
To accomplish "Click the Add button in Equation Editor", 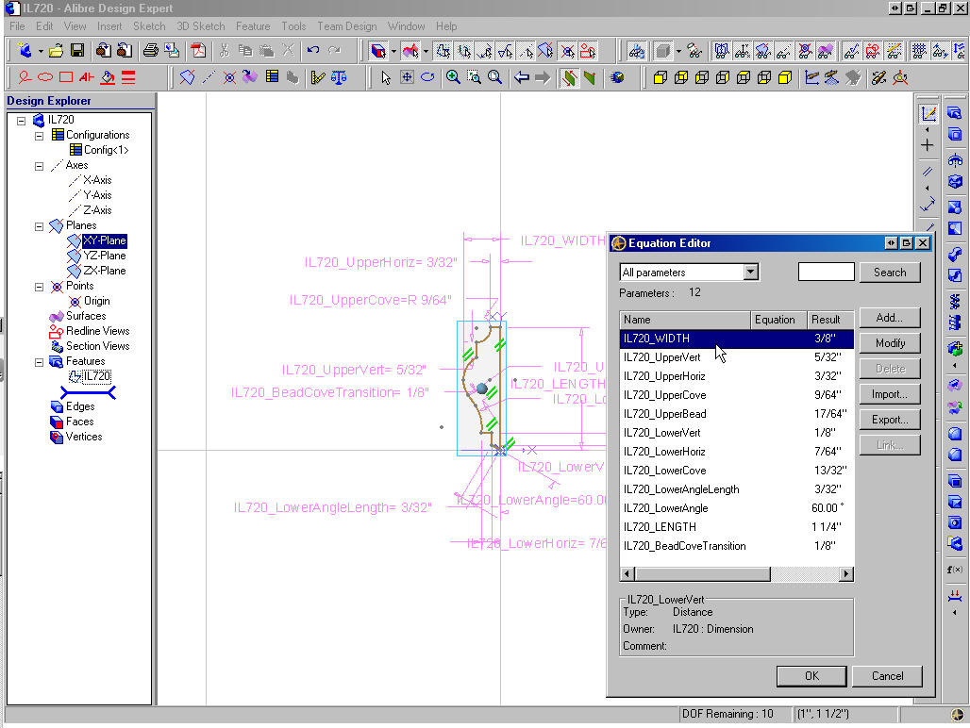I will click(889, 317).
